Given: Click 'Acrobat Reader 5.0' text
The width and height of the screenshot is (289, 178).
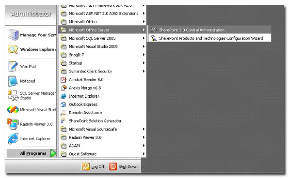Looking at the screenshot, I should [86, 80].
